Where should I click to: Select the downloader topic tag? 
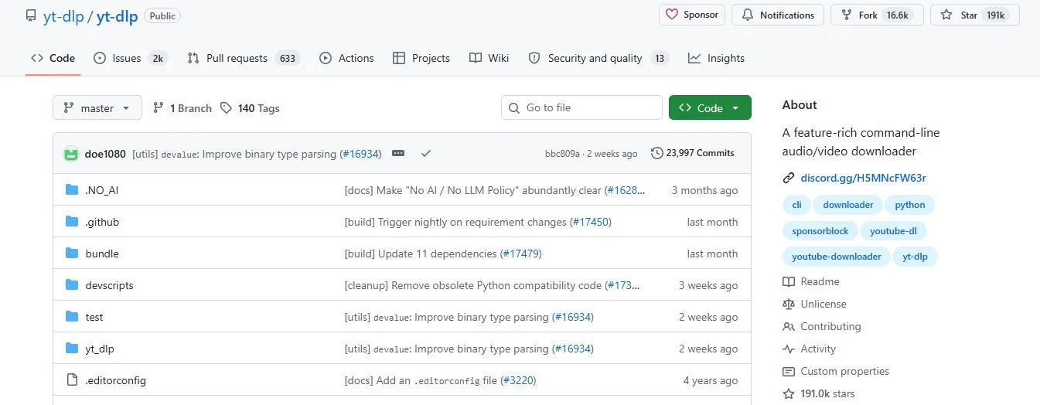click(x=848, y=205)
